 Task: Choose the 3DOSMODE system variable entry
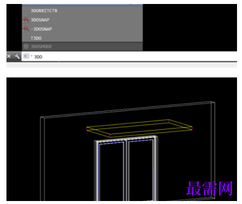coord(82,46)
